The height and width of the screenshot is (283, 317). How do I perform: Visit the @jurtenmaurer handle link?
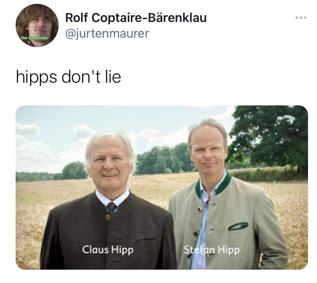pyautogui.click(x=107, y=34)
